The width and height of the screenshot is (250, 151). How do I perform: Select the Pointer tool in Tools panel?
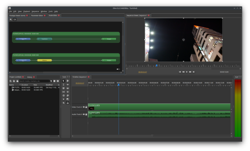63,81
